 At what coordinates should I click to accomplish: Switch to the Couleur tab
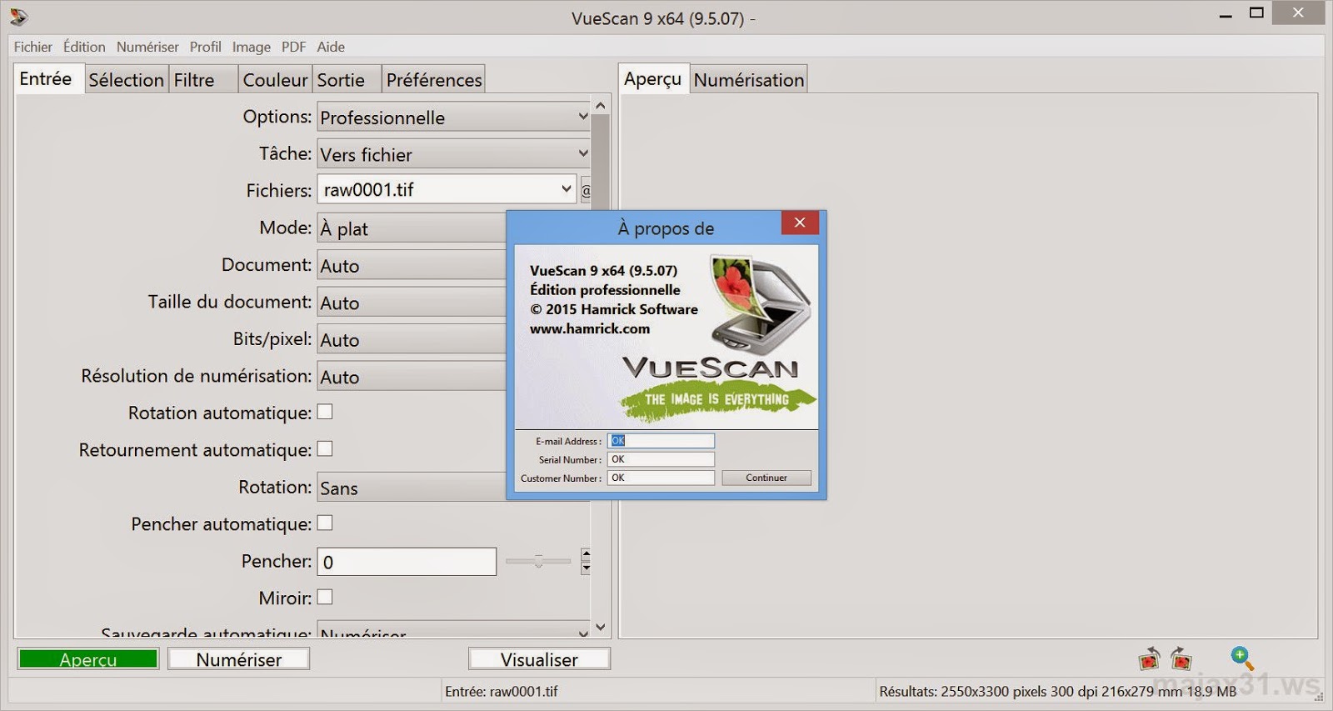click(x=275, y=80)
